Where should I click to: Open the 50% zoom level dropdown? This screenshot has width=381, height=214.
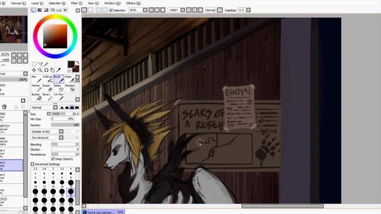point(145,10)
